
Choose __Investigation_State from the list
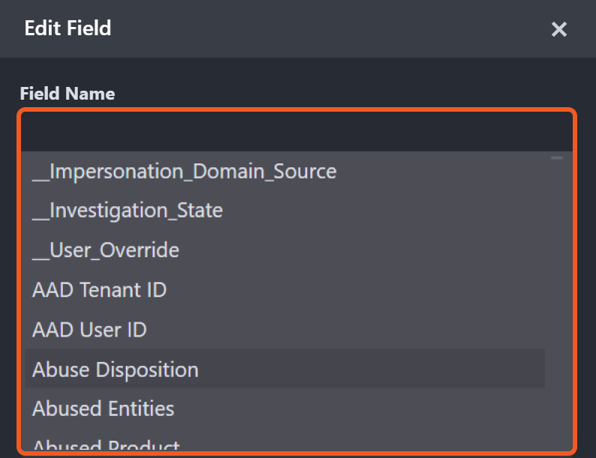pos(127,211)
